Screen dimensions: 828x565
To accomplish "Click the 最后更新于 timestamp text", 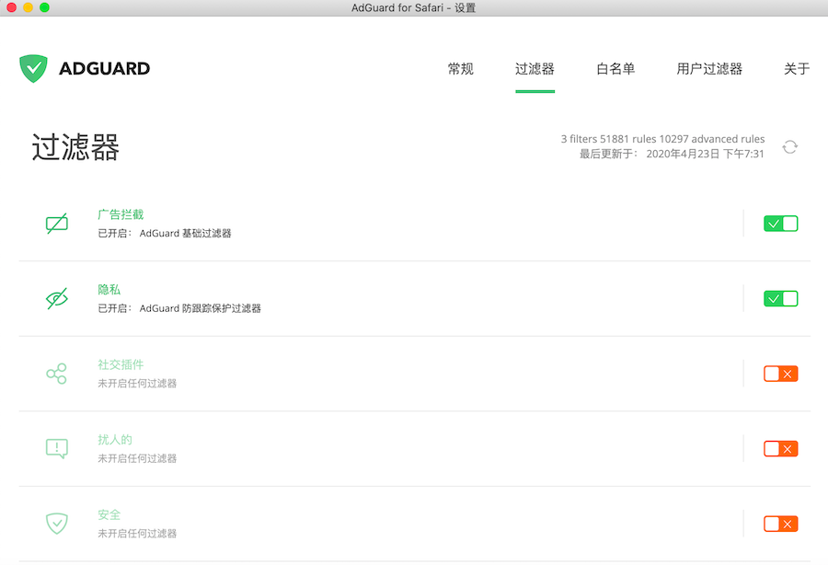I will point(672,154).
